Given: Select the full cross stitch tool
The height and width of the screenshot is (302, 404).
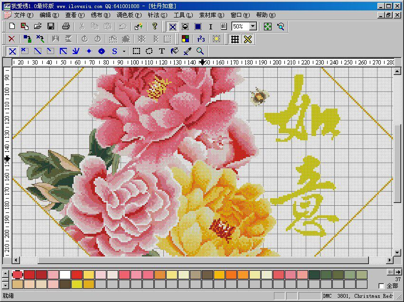Looking at the screenshot, I should pos(12,51).
